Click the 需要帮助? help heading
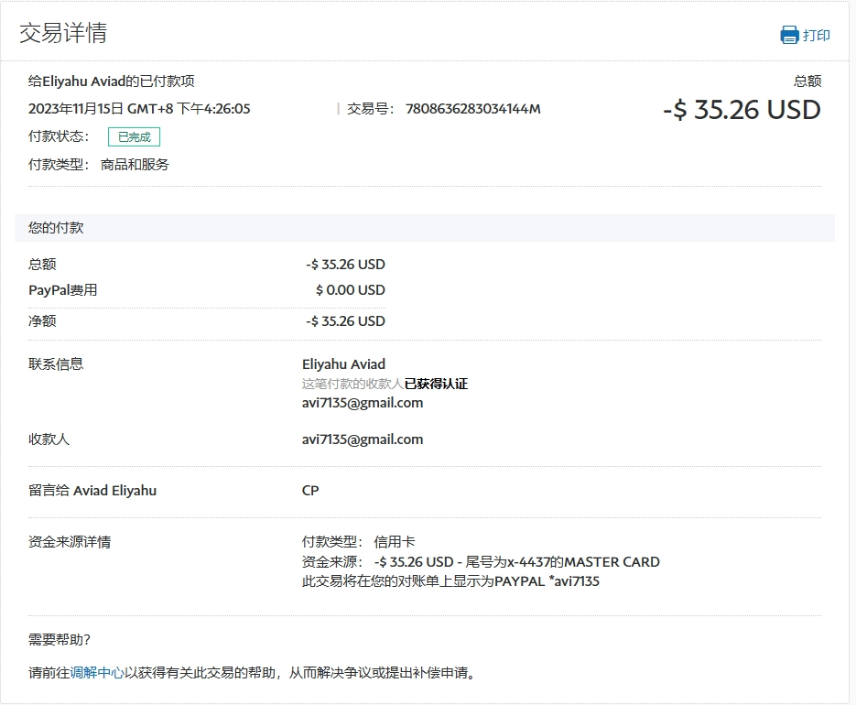The height and width of the screenshot is (705, 856). point(60,640)
